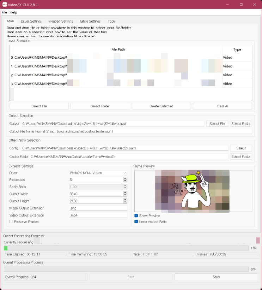262x290 pixels.
Task: Select input row 3 file path
Action: pos(118,84)
